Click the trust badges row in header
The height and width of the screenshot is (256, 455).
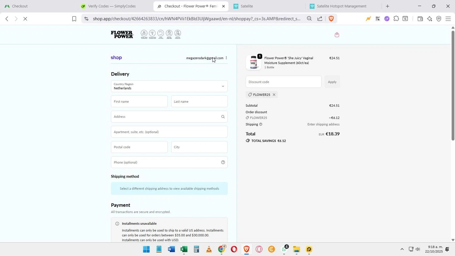coord(161,35)
